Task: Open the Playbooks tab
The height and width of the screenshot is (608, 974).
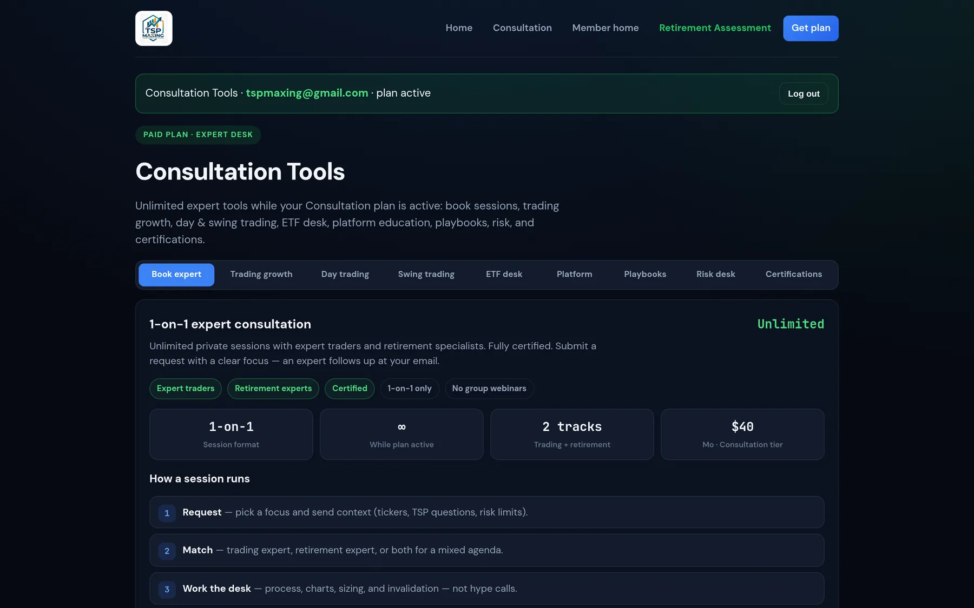Action: point(645,275)
